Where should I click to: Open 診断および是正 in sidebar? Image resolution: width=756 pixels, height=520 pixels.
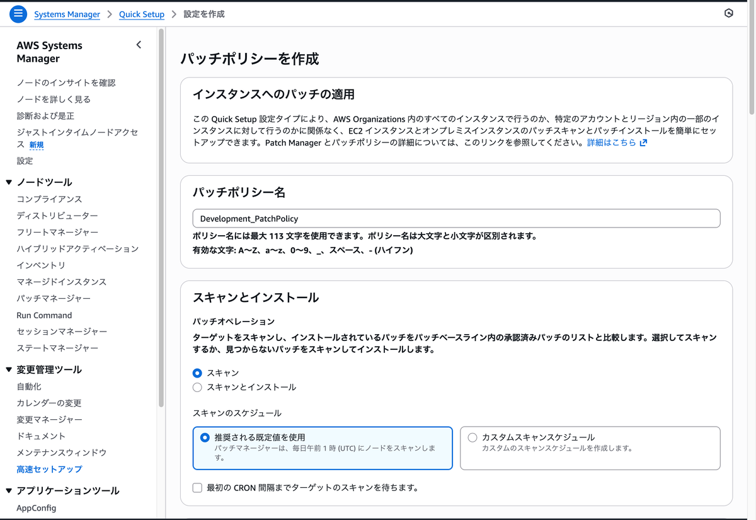(x=45, y=116)
